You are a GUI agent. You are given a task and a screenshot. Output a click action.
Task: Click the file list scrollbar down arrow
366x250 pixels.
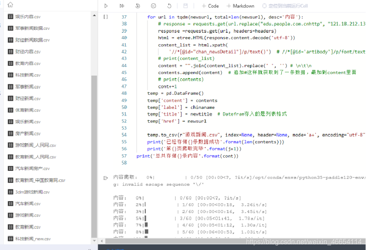pos(94,240)
